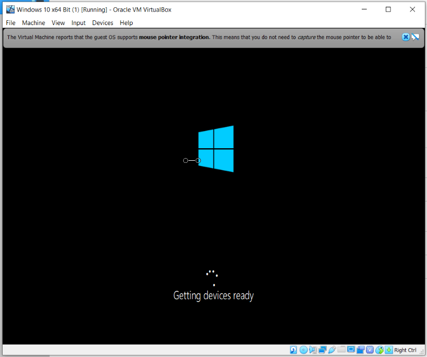
Task: Click the hard disk activity status icon
Action: [293, 350]
